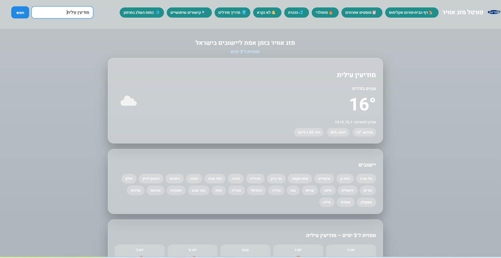Select the חולון city chip
The height and width of the screenshot is (258, 501).
pyautogui.click(x=129, y=178)
